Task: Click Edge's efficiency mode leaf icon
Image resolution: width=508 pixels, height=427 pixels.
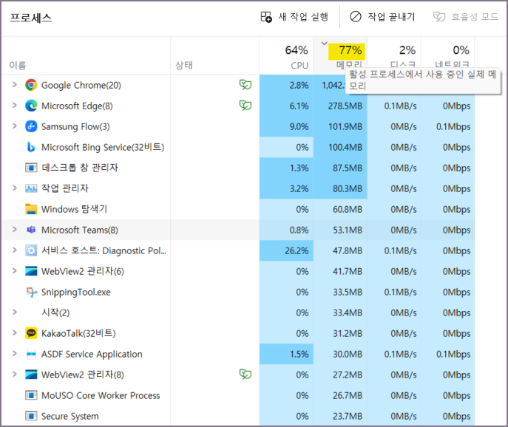Action: click(245, 106)
